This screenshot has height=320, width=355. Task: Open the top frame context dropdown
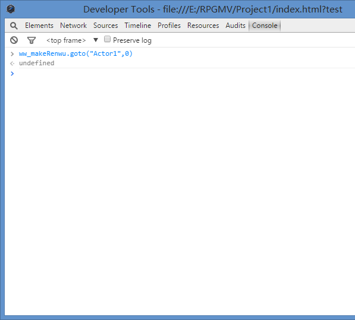tap(72, 40)
